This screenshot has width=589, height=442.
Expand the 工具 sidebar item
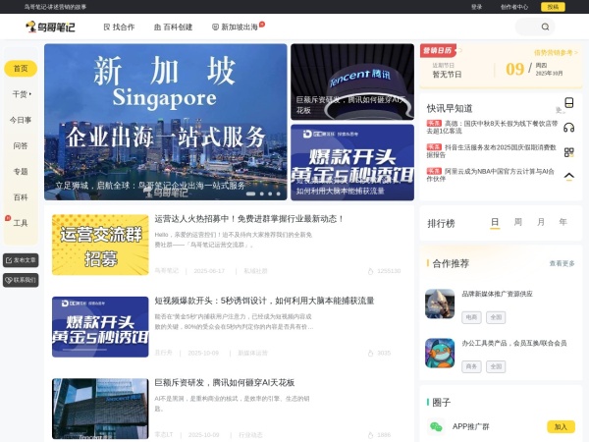pyautogui.click(x=21, y=223)
